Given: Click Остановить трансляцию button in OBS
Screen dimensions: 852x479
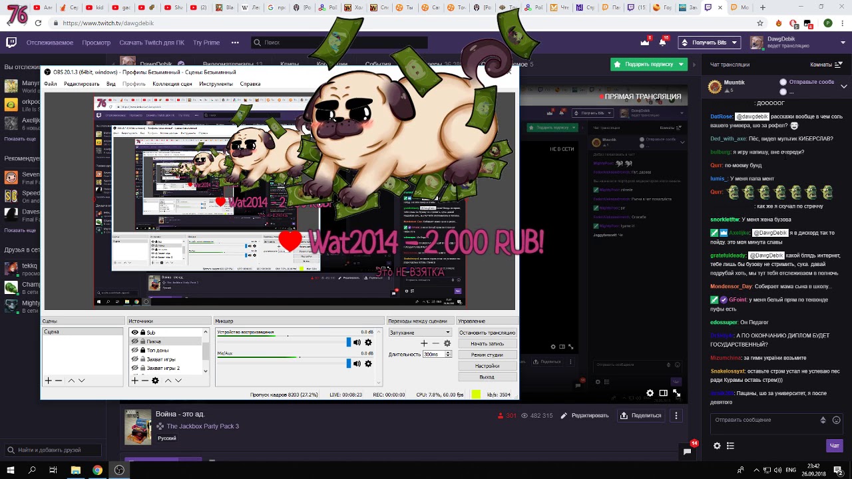Looking at the screenshot, I should tap(487, 333).
